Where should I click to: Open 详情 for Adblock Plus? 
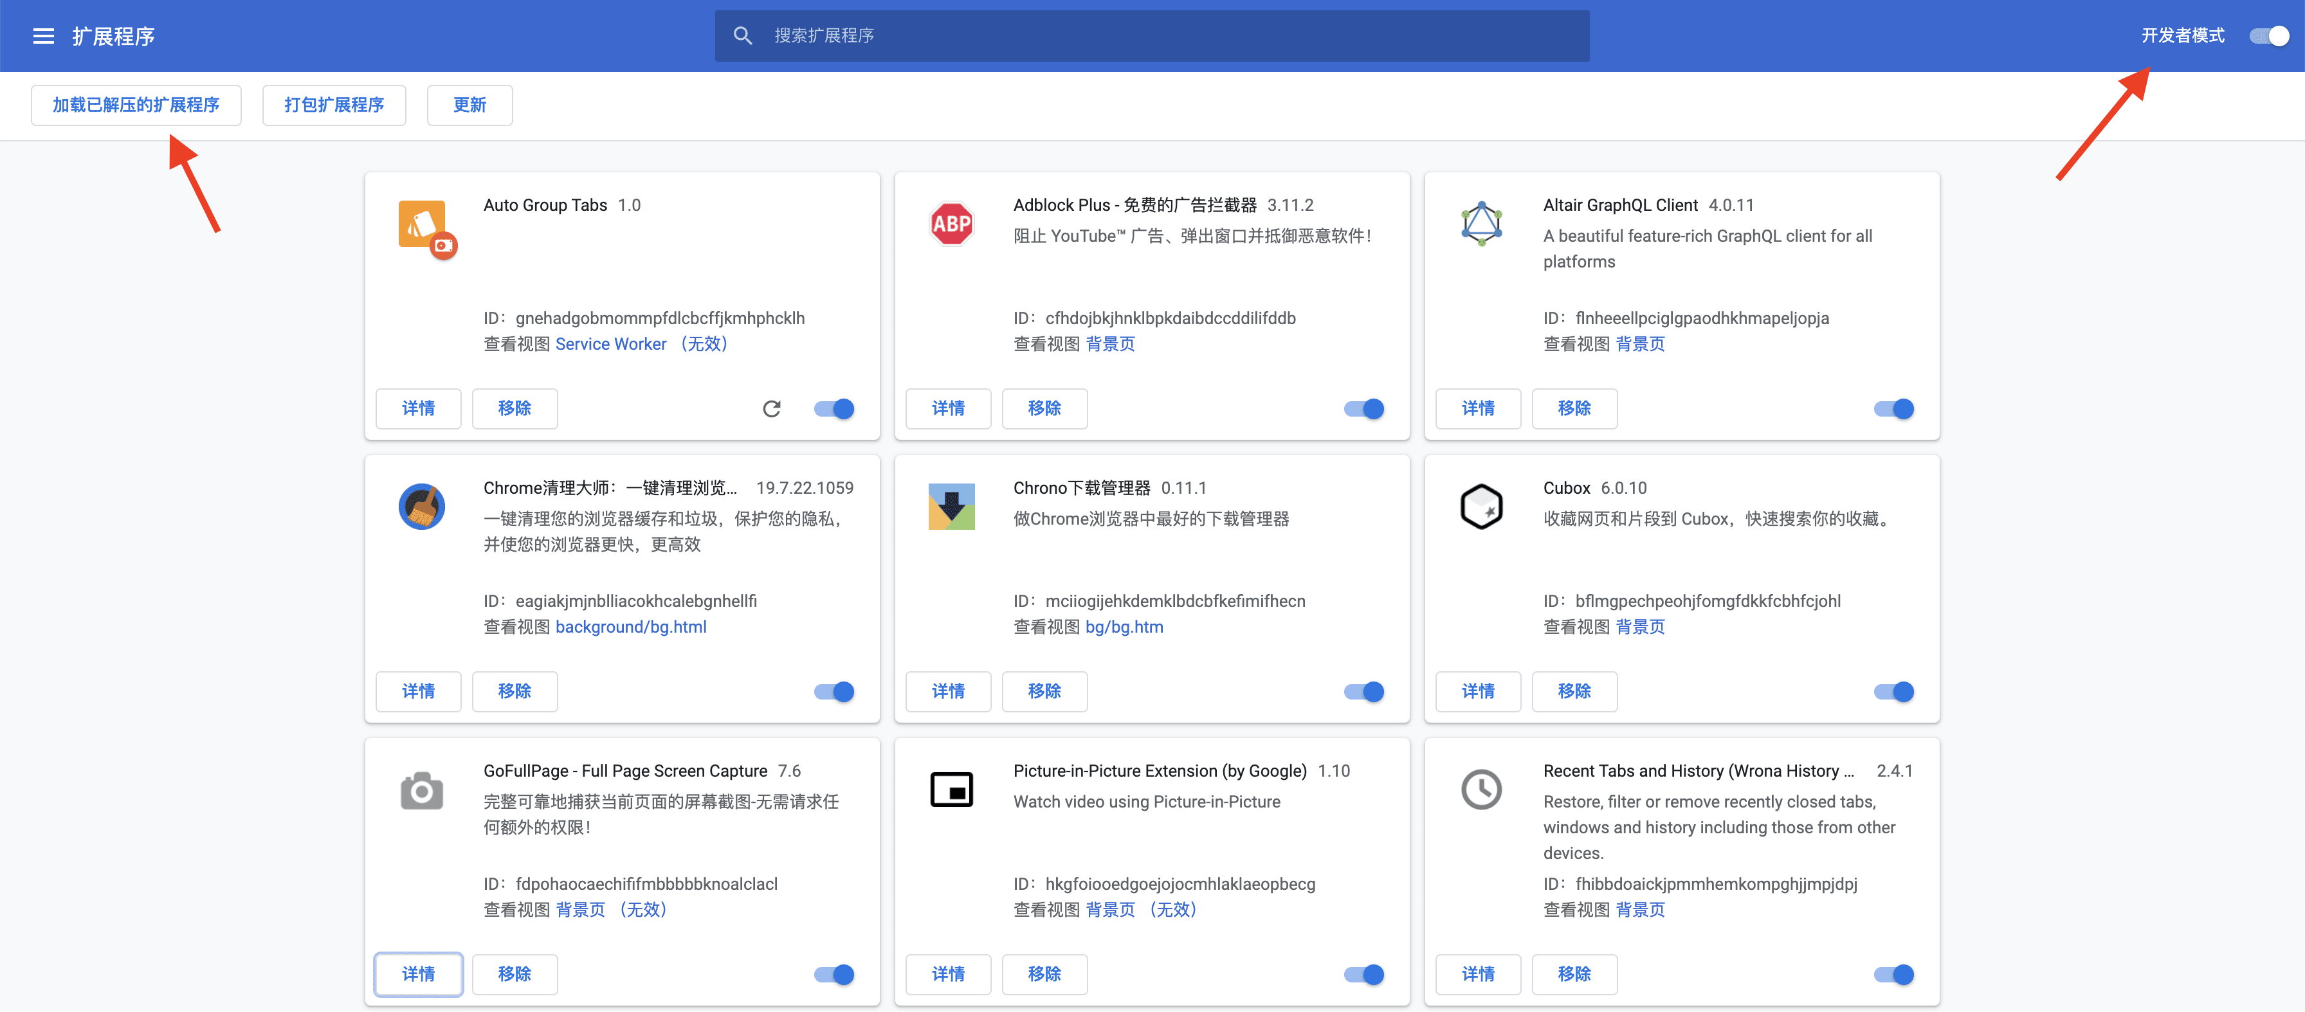coord(947,409)
